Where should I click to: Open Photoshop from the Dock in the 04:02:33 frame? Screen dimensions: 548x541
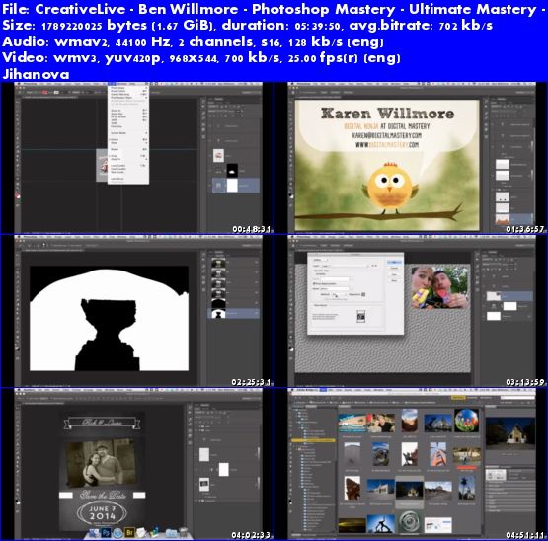click(107, 532)
